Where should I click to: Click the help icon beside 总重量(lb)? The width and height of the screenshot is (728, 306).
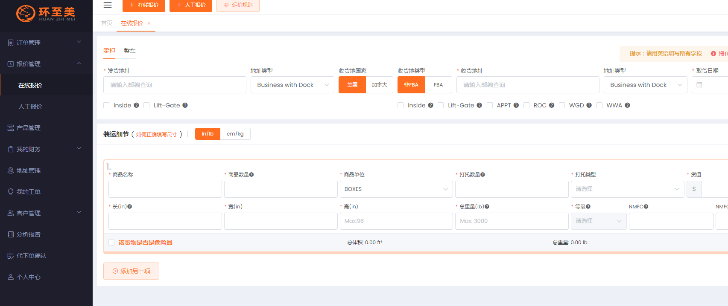pos(487,207)
